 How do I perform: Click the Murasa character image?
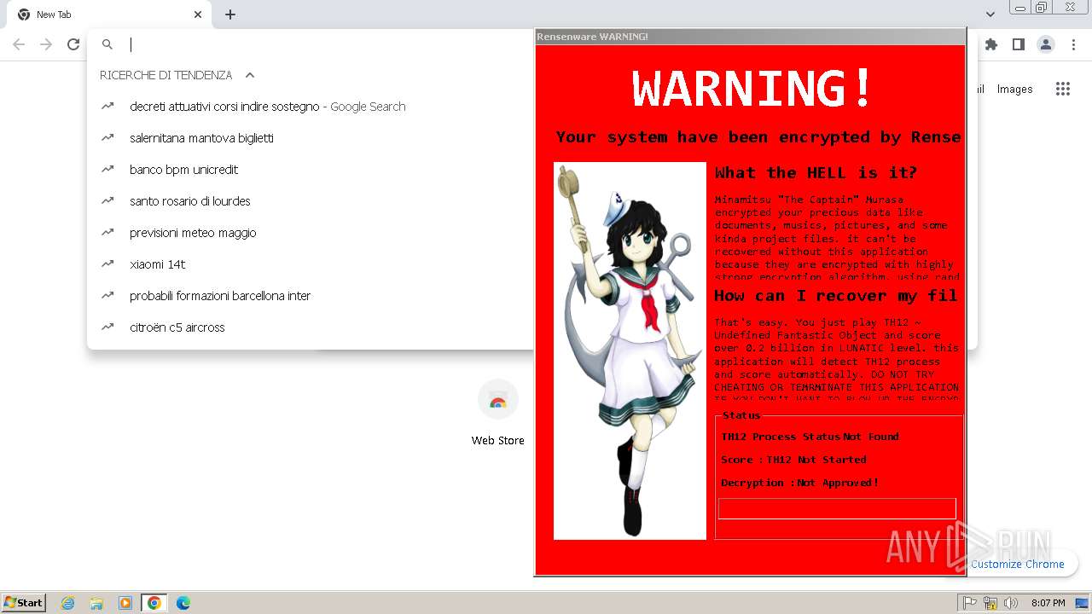tap(630, 350)
